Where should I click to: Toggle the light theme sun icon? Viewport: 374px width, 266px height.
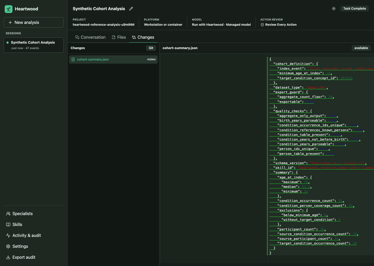334,9
